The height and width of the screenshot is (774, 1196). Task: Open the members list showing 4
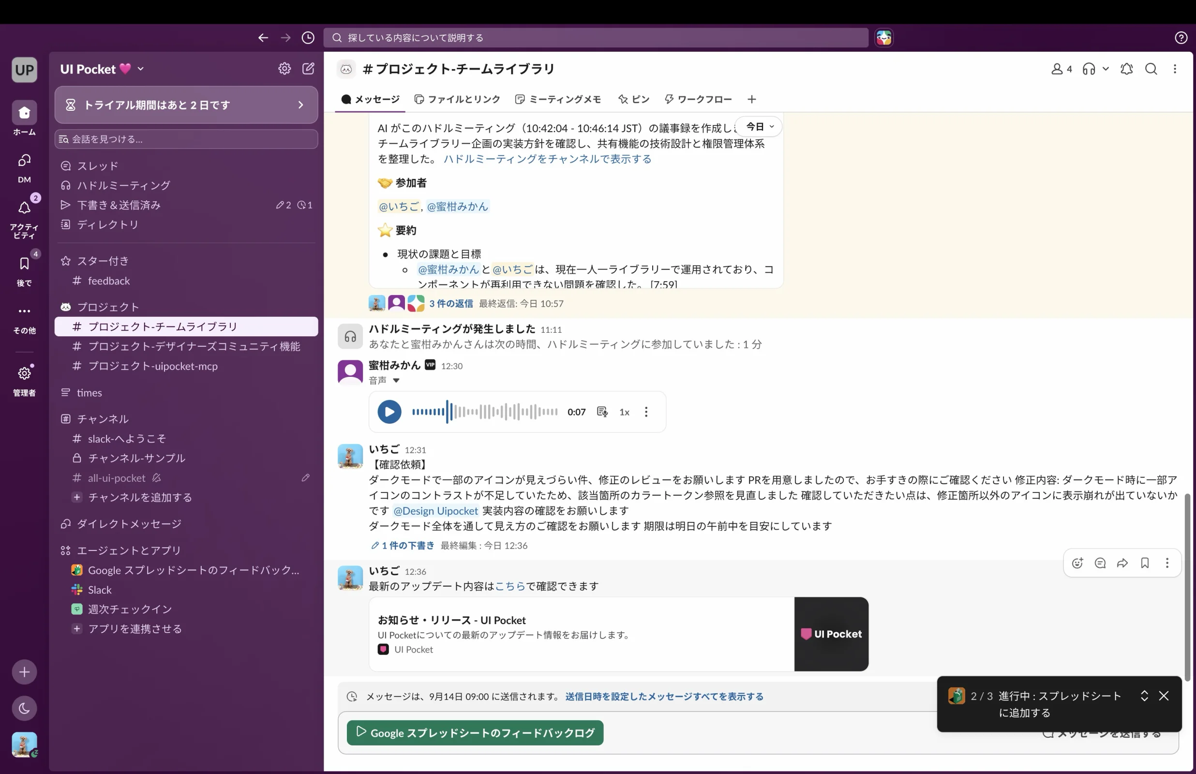[x=1061, y=69]
